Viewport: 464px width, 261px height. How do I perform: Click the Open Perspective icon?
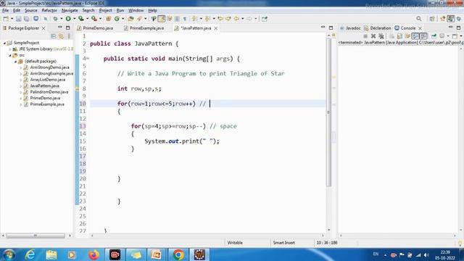click(x=432, y=19)
